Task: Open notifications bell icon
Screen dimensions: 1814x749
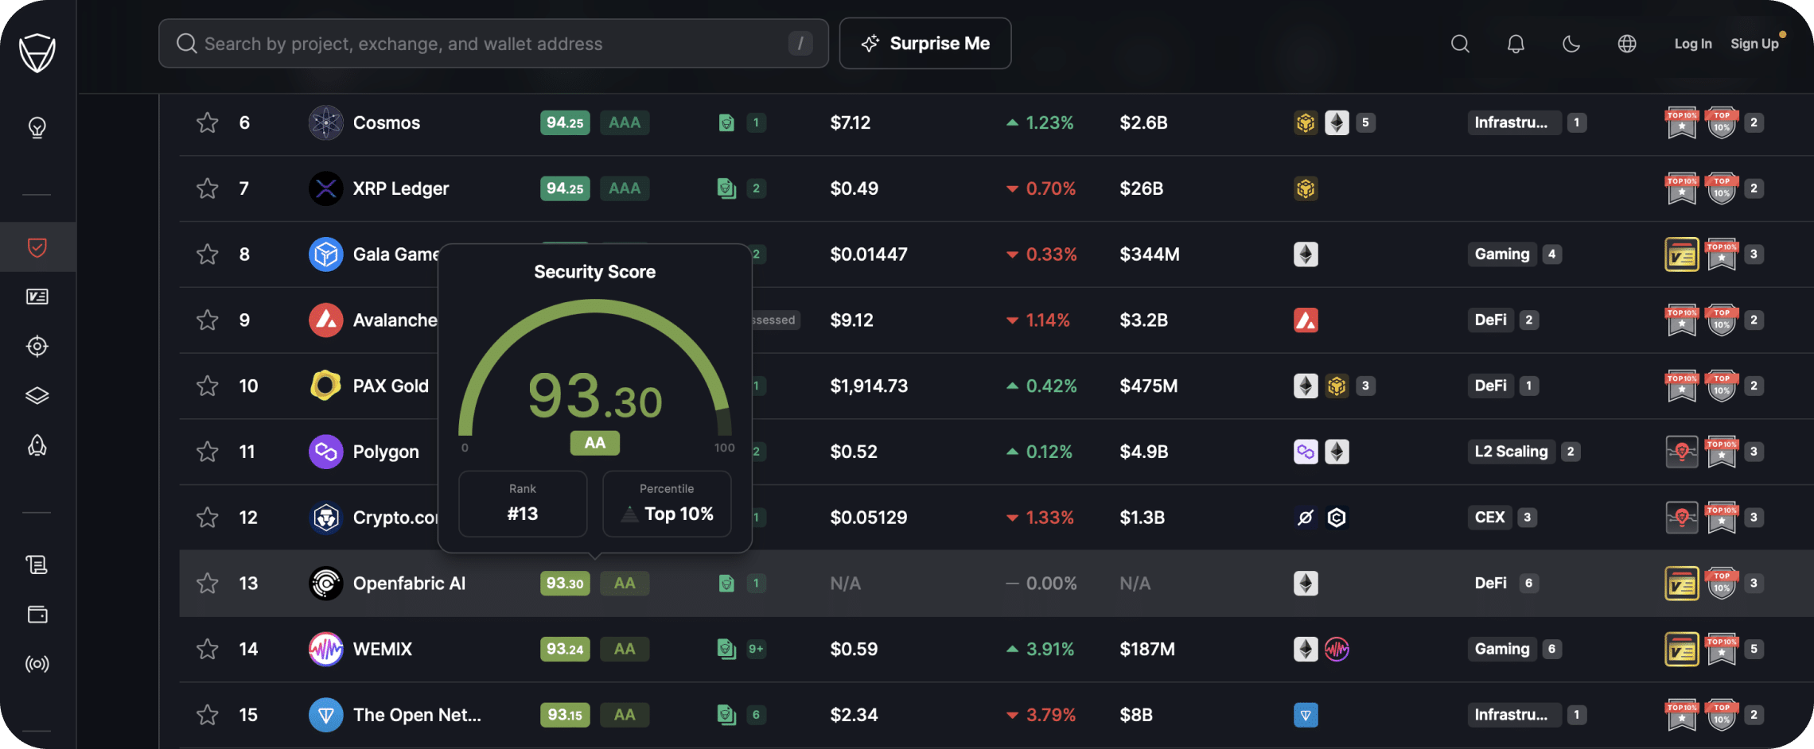Action: pyautogui.click(x=1516, y=44)
